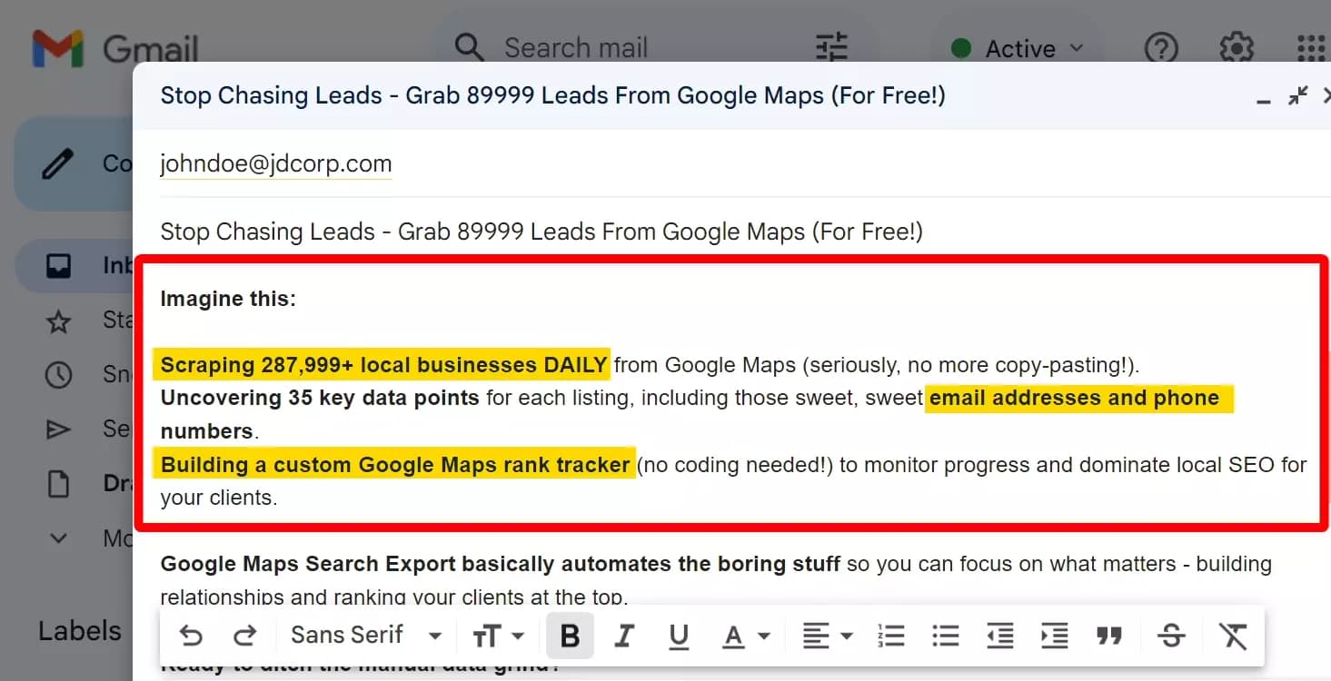Remove formatting from selected text

[1233, 636]
